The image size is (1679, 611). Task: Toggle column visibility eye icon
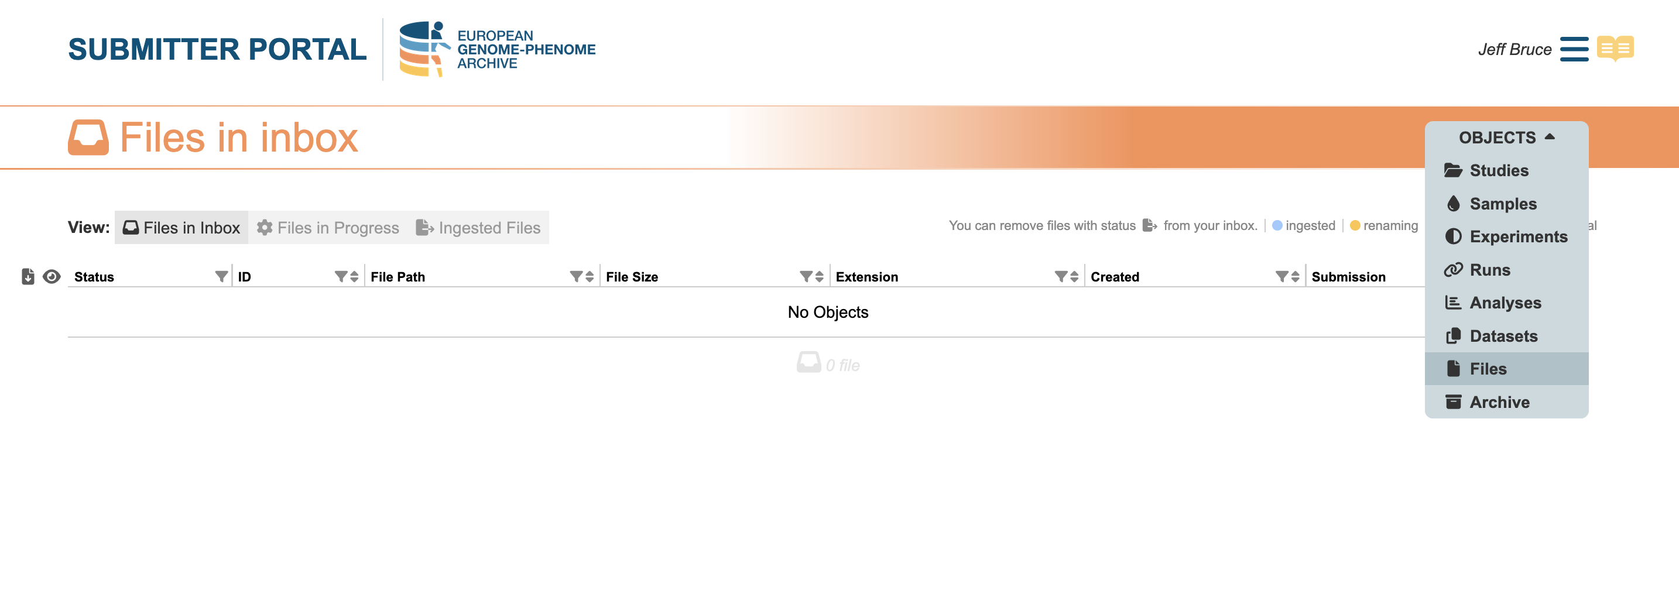[x=52, y=277]
